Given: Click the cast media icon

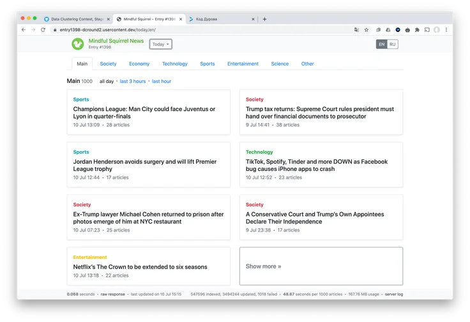Looking at the screenshot, I should (x=427, y=29).
